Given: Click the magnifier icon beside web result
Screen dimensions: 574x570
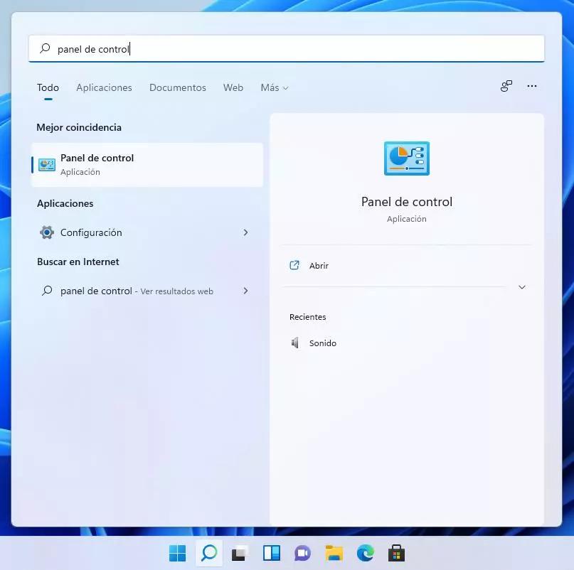Looking at the screenshot, I should pyautogui.click(x=47, y=291).
